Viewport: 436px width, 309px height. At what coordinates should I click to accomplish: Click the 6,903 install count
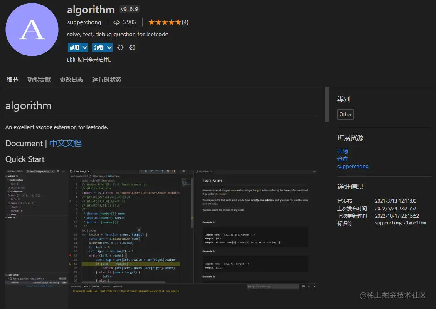pyautogui.click(x=129, y=22)
